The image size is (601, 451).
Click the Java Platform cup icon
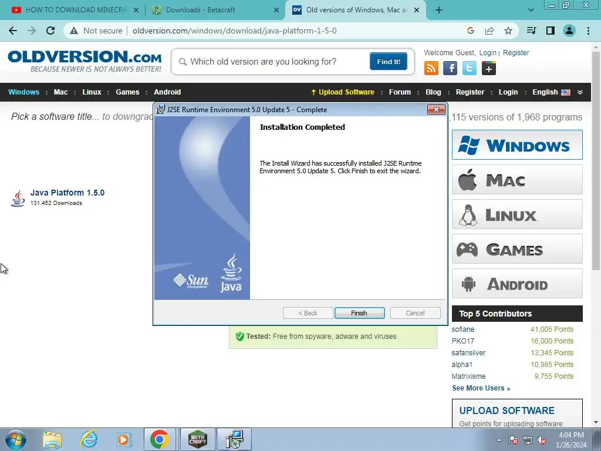pos(18,198)
